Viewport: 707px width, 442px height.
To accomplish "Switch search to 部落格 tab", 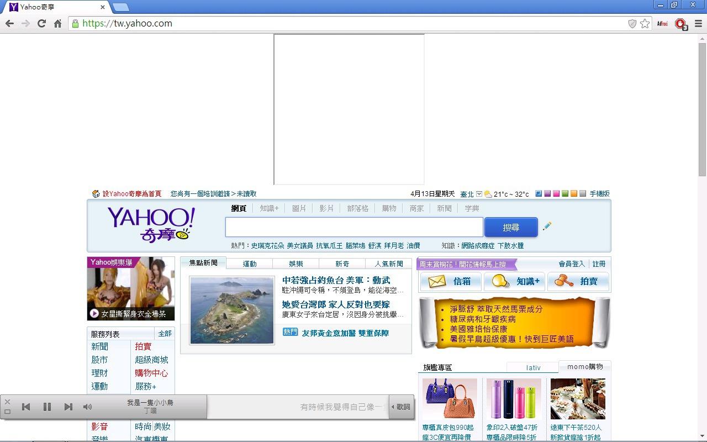I will [358, 208].
